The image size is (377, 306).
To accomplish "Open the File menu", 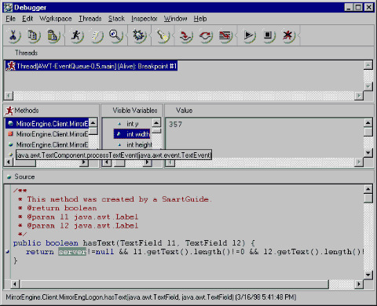I will click(10, 19).
